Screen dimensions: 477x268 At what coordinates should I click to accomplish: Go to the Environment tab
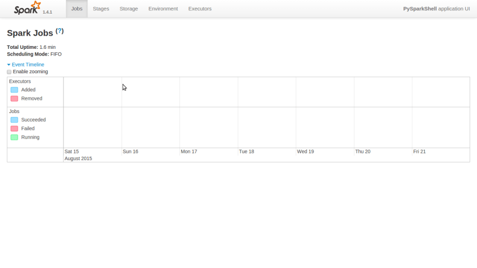point(163,9)
